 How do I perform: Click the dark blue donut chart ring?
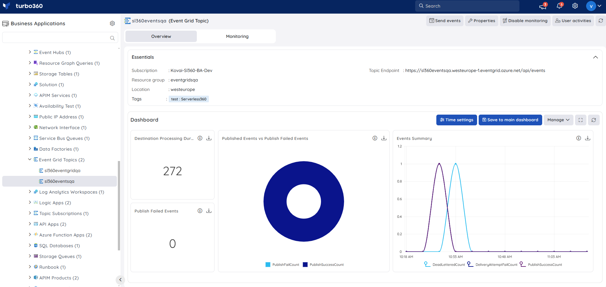pyautogui.click(x=275, y=201)
